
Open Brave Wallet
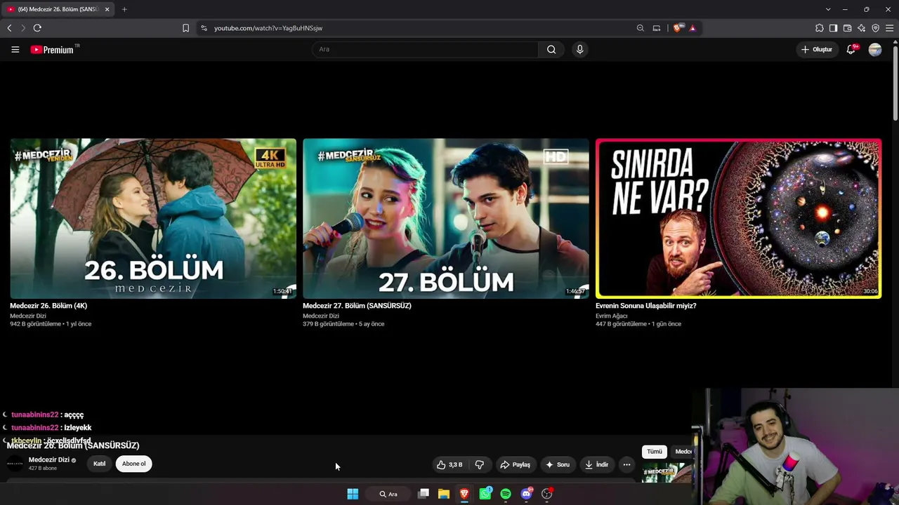coord(847,28)
